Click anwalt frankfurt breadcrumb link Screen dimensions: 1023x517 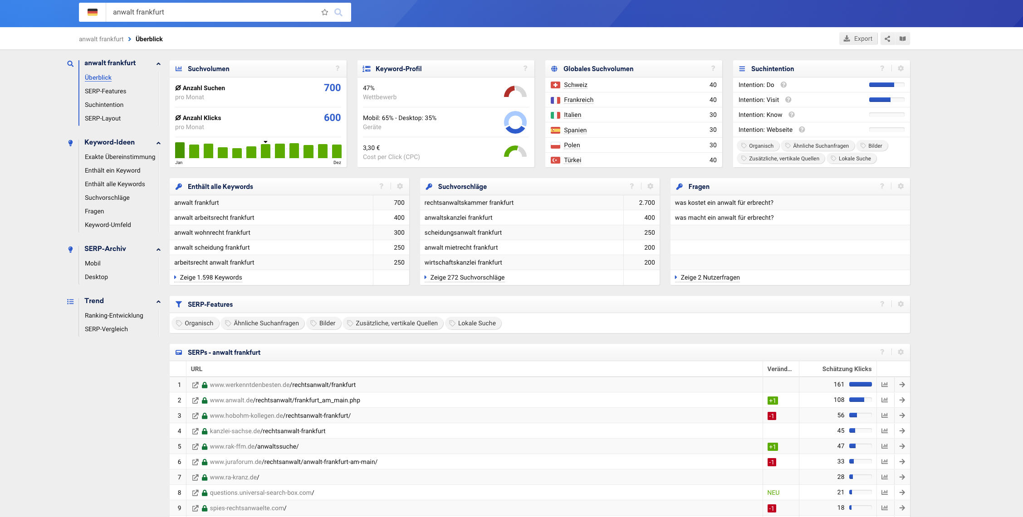101,39
